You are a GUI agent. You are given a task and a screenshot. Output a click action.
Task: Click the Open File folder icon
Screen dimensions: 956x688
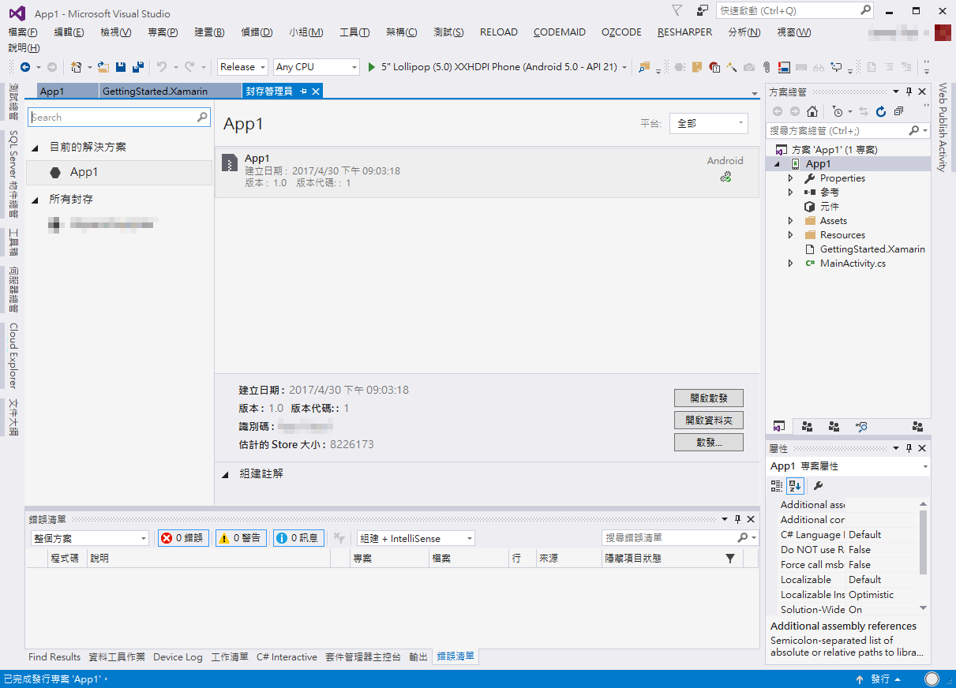pos(103,67)
